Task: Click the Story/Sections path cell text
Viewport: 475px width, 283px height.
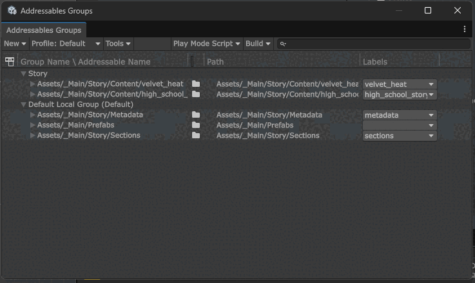Action: [x=268, y=136]
